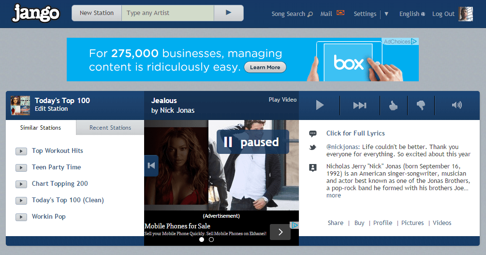Image resolution: width=486 pixels, height=255 pixels.
Task: Switch to the Recent Stations tab
Action: (110, 128)
